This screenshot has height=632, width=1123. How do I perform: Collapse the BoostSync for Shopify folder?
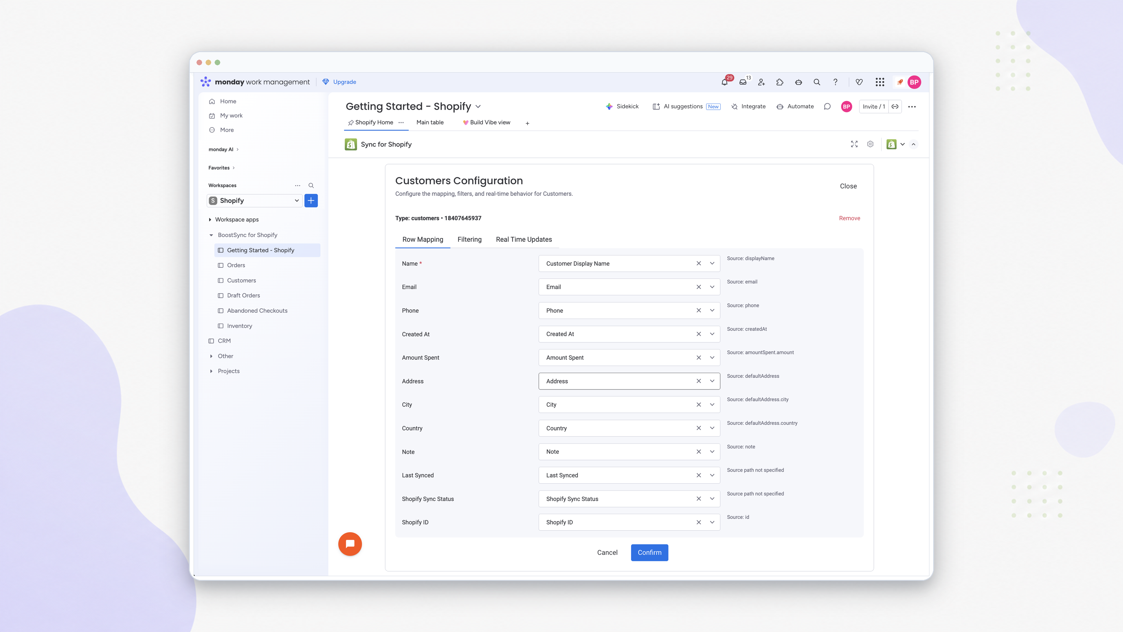pos(211,235)
